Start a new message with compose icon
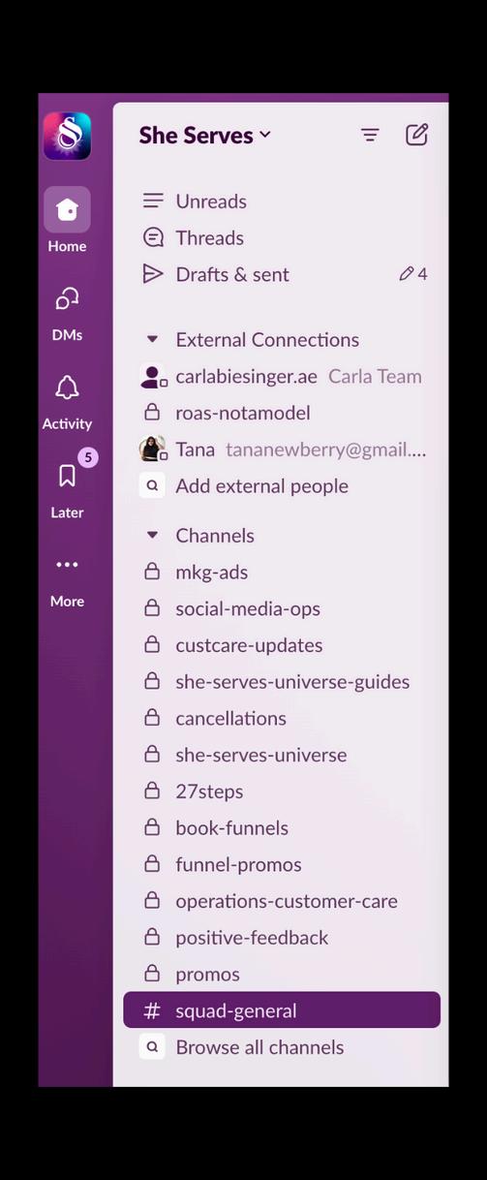 pos(416,135)
